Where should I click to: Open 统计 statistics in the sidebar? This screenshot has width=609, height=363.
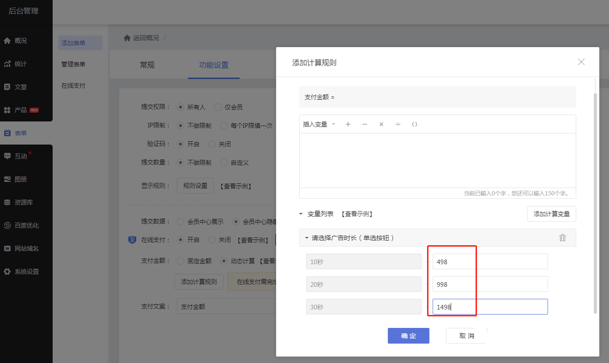point(20,64)
